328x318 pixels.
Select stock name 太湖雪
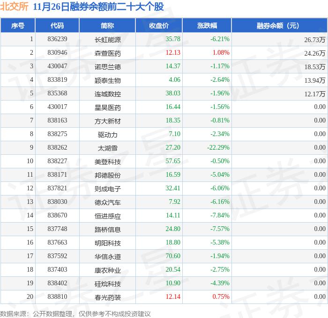point(107,148)
